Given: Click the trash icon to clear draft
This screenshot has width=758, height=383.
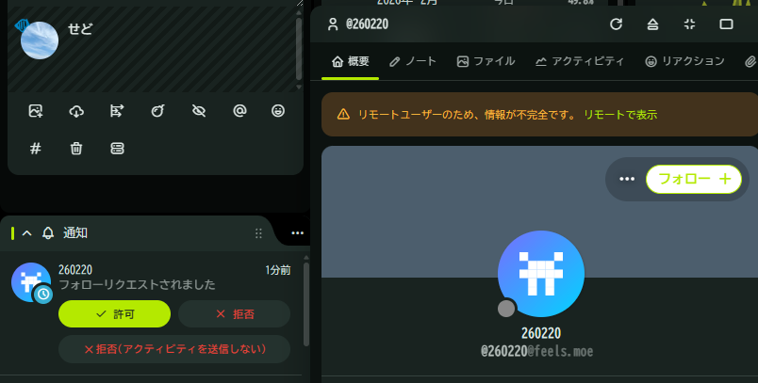Looking at the screenshot, I should [x=76, y=149].
